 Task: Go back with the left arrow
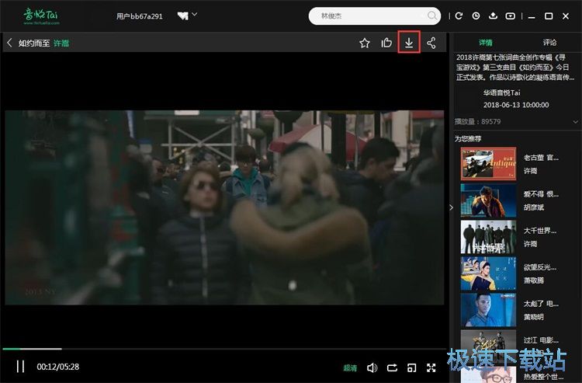click(9, 43)
